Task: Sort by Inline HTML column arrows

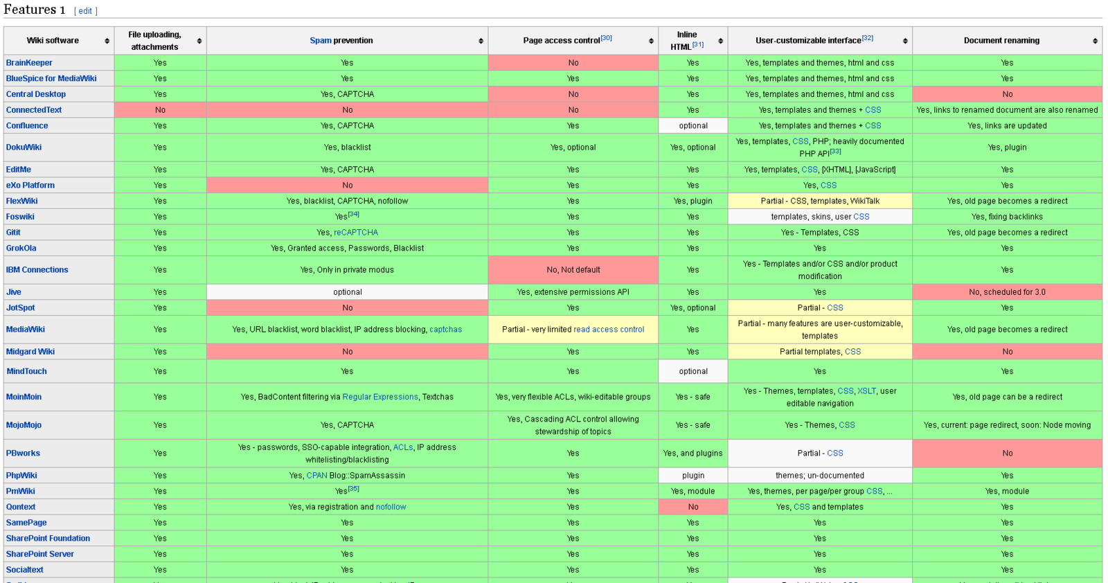Action: pos(720,41)
